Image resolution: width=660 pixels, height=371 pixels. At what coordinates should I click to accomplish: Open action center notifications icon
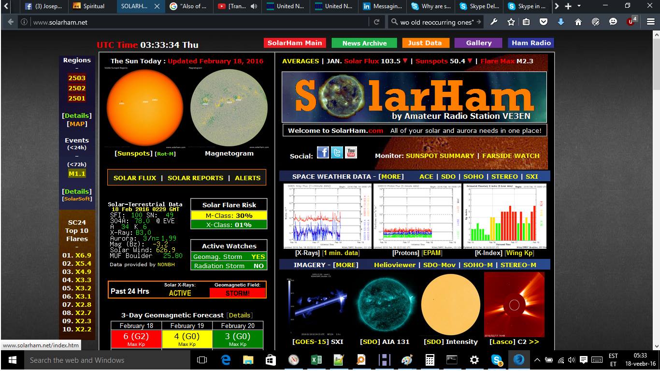tap(584, 360)
